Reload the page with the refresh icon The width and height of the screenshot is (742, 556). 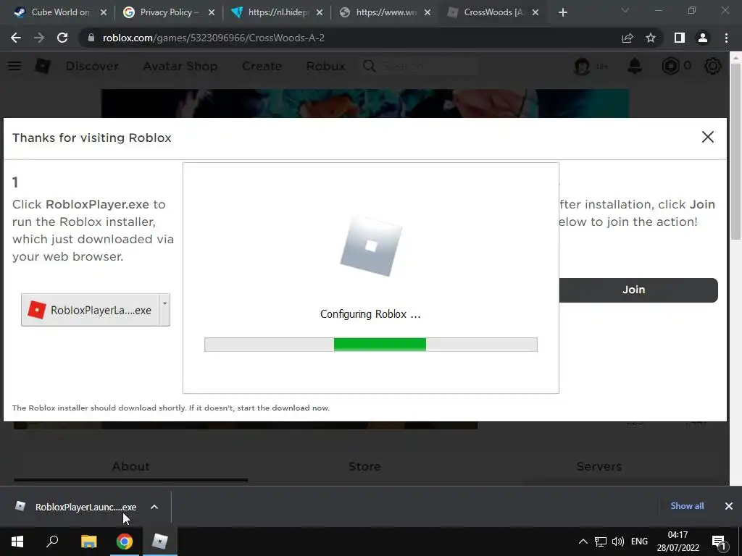pyautogui.click(x=62, y=38)
